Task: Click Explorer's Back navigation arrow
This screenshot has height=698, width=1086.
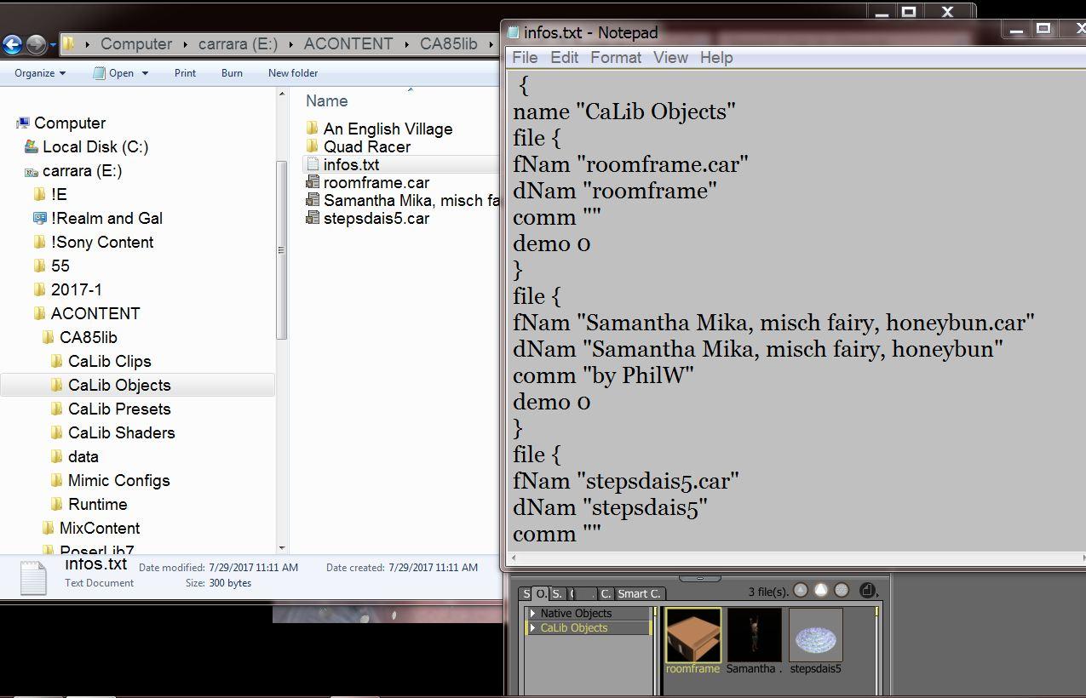Action: (12, 44)
